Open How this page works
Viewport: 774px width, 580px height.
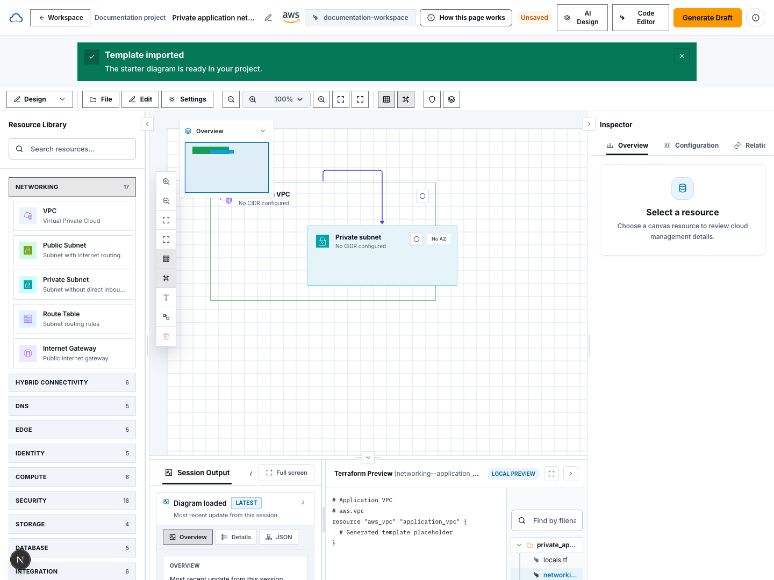[466, 18]
